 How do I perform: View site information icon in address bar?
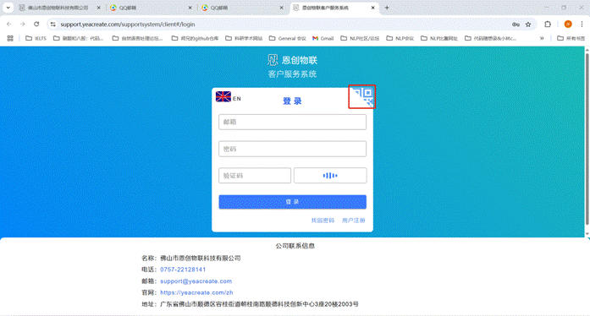(x=53, y=24)
